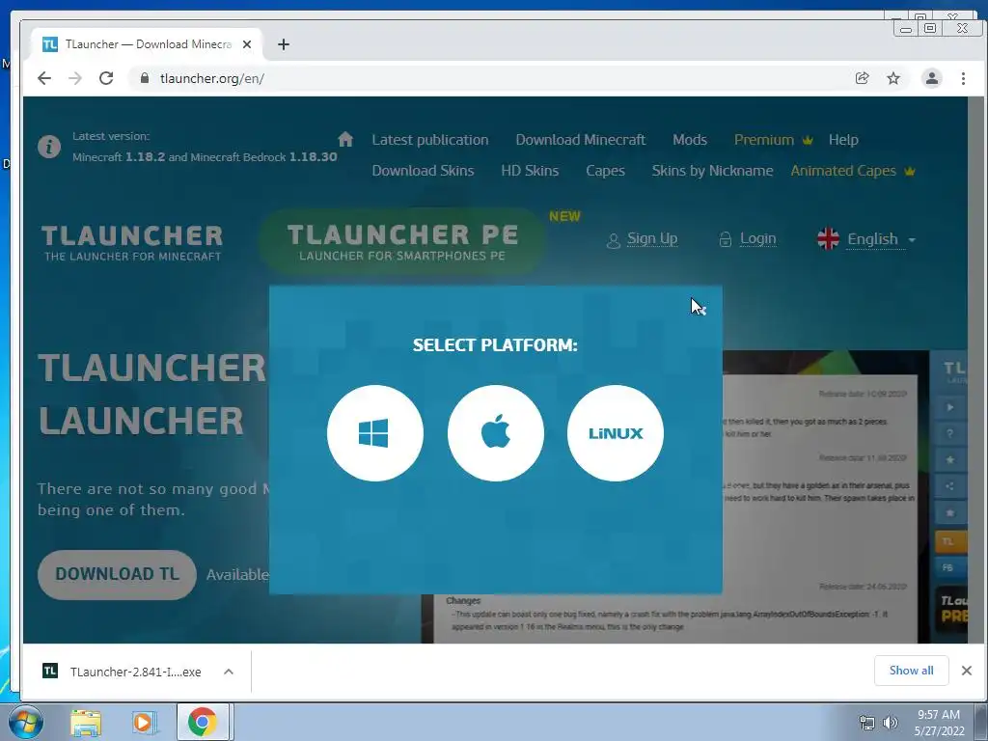This screenshot has height=741, width=988.
Task: Launch Windows Media Player from taskbar
Action: [x=144, y=722]
